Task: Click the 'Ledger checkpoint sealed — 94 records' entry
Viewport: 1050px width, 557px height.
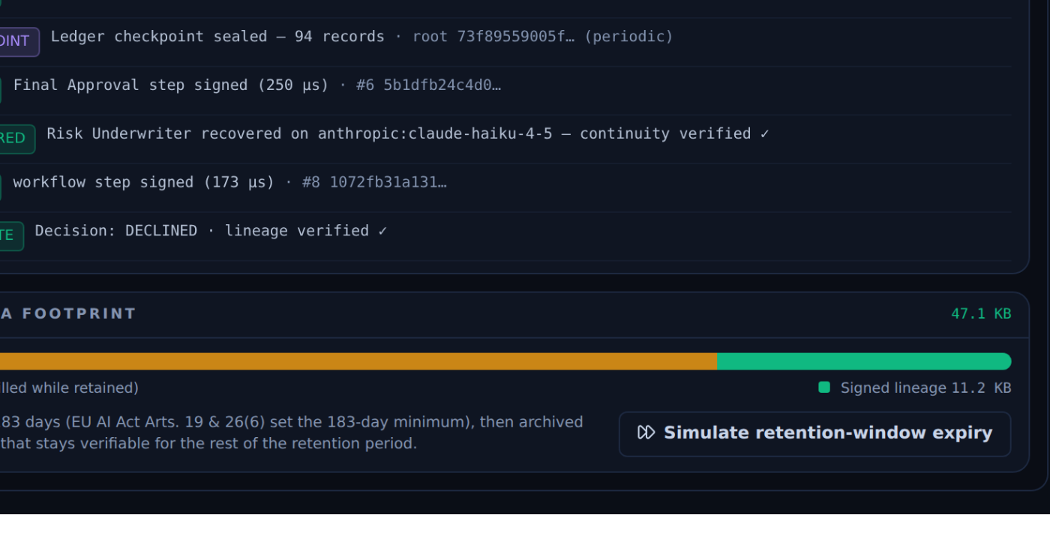Action: (217, 37)
